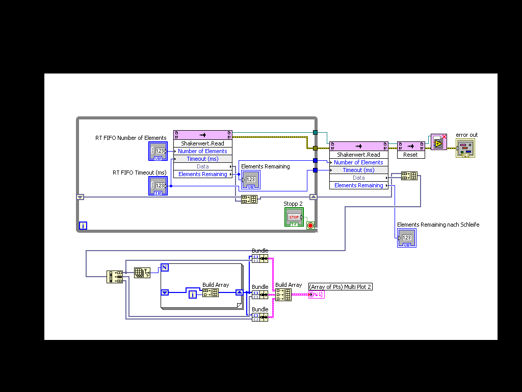Screen dimensions: 522x392
Task: Click the clear errors VI with red X
Action: coord(438,142)
